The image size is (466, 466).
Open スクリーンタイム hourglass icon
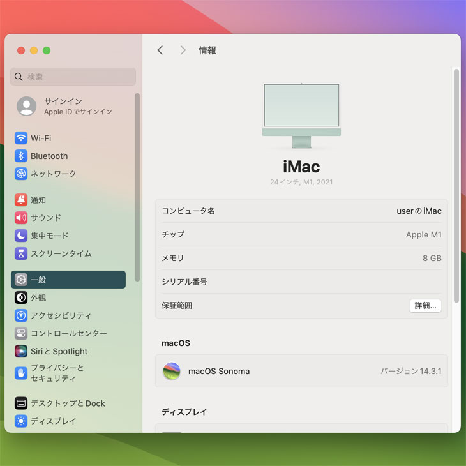21,253
